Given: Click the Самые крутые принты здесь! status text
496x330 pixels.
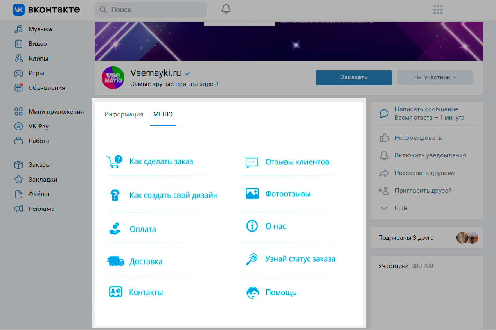Looking at the screenshot, I should 174,84.
